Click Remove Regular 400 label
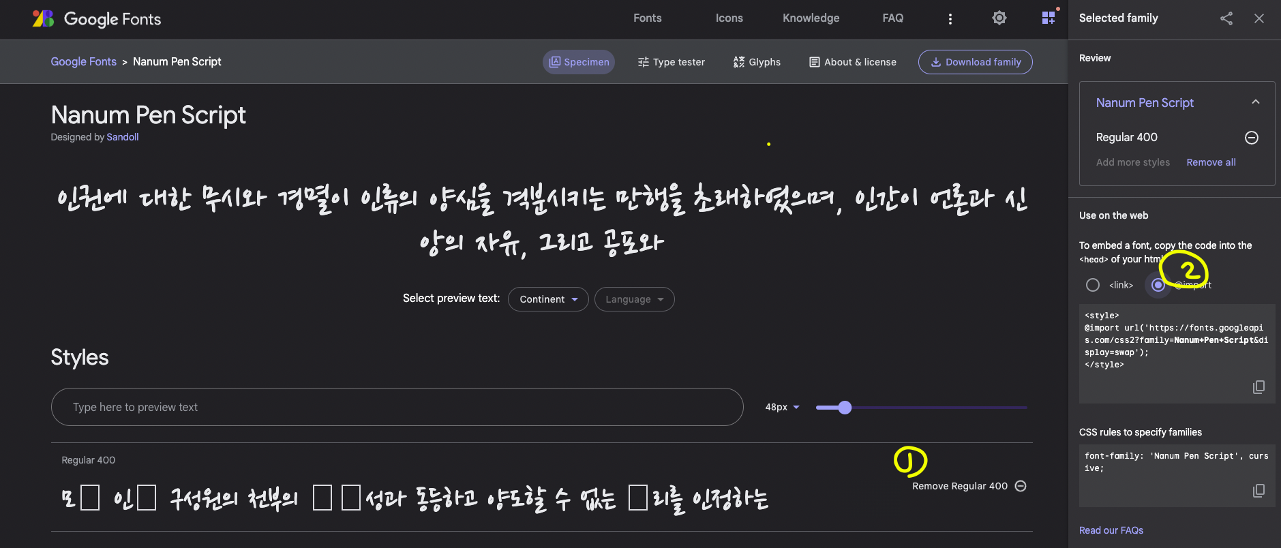Screen dimensions: 1281x548 pyautogui.click(x=960, y=486)
